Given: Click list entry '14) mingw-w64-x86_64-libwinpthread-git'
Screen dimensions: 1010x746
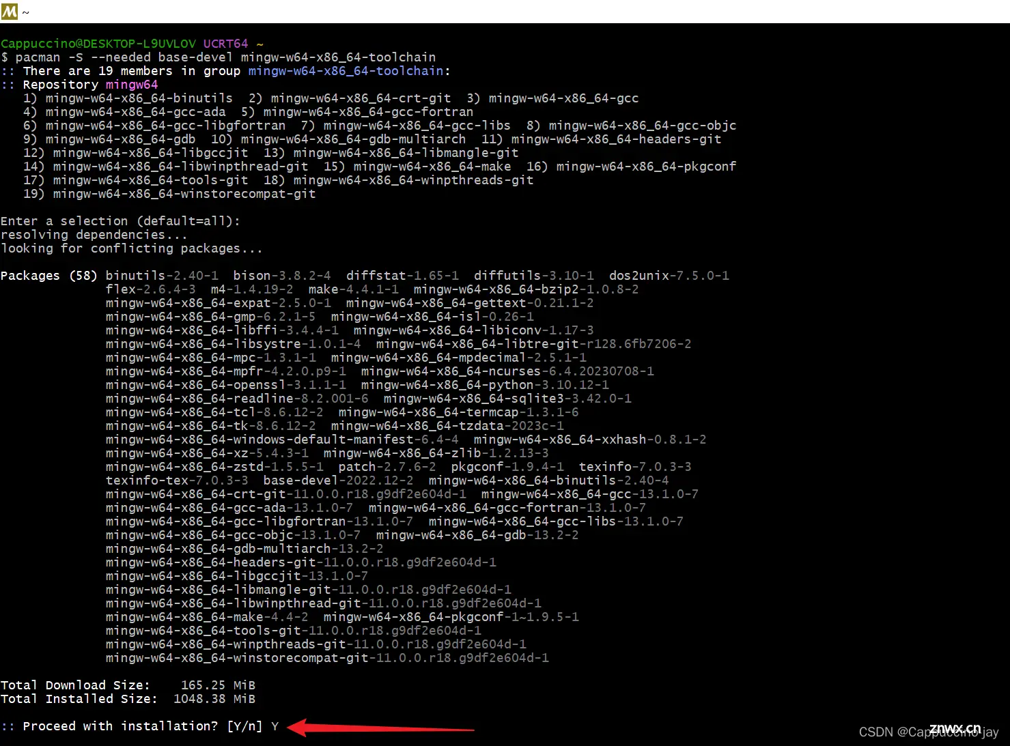Looking at the screenshot, I should [x=166, y=167].
